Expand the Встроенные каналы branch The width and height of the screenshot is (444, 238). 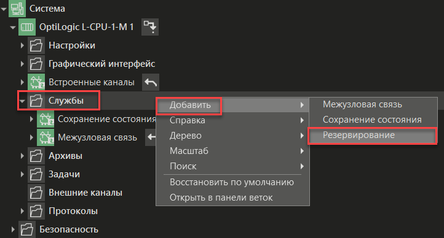(x=22, y=82)
